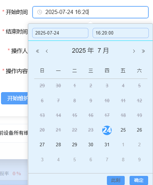Click disabled day 9 in second calendar row
Screen dimensions: 153x185
(91, 101)
